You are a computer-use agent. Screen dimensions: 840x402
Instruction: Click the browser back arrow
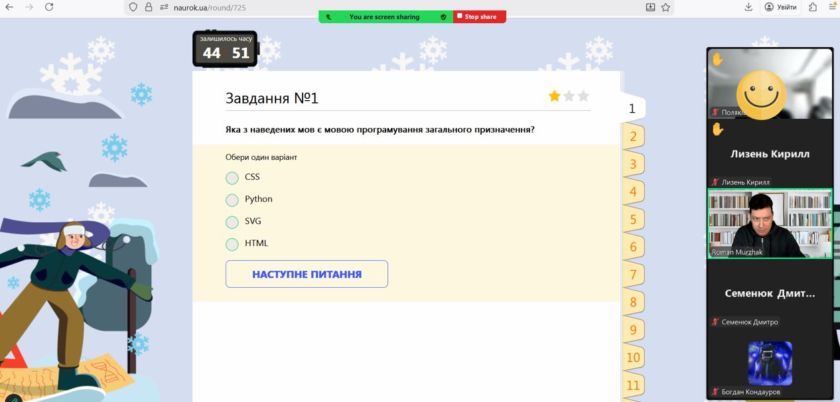pyautogui.click(x=9, y=7)
